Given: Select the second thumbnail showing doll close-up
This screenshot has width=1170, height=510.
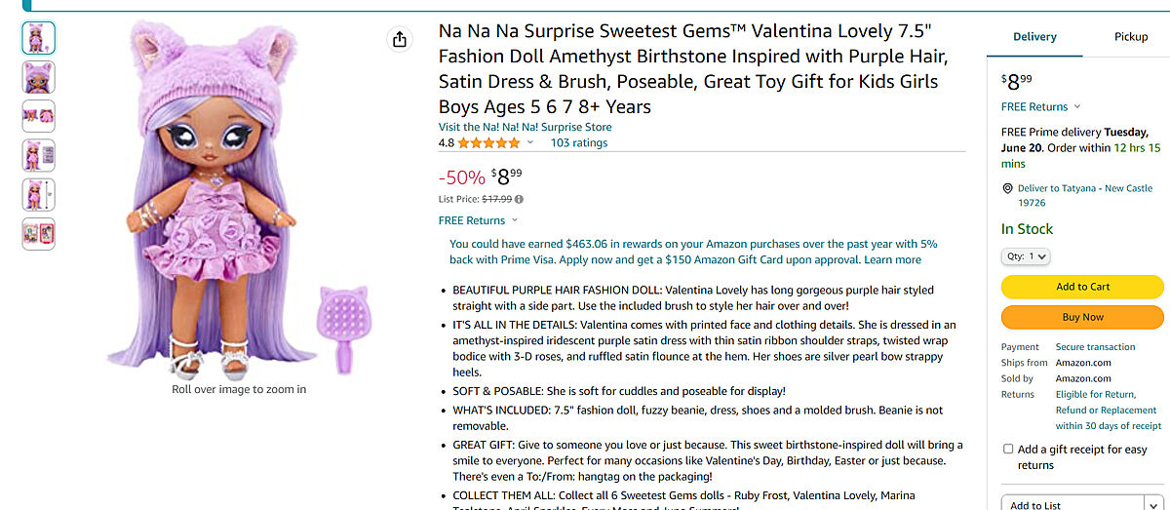Looking at the screenshot, I should (x=39, y=77).
